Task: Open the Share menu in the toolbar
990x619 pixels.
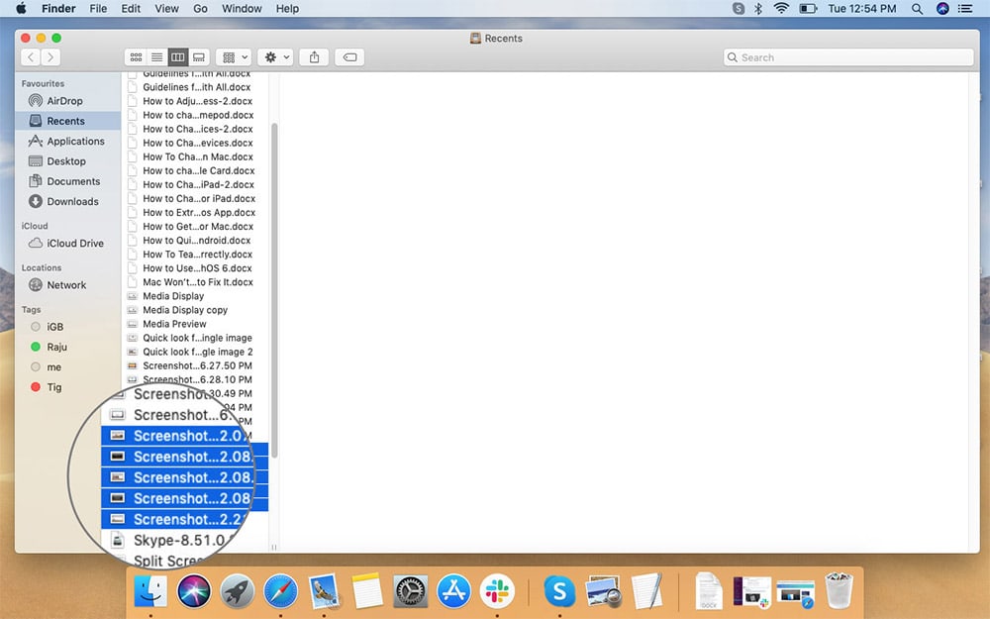Action: [x=314, y=56]
